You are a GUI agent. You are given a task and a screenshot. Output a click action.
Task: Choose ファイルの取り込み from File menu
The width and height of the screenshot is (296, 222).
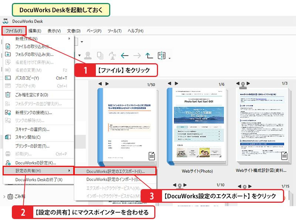tap(38, 47)
